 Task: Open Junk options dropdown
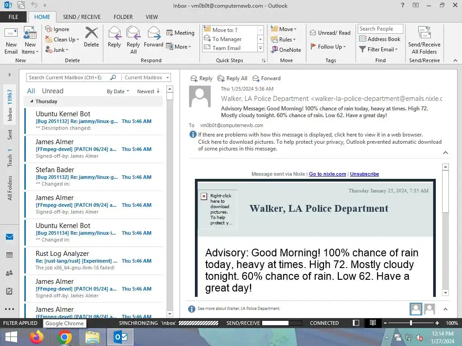point(57,50)
